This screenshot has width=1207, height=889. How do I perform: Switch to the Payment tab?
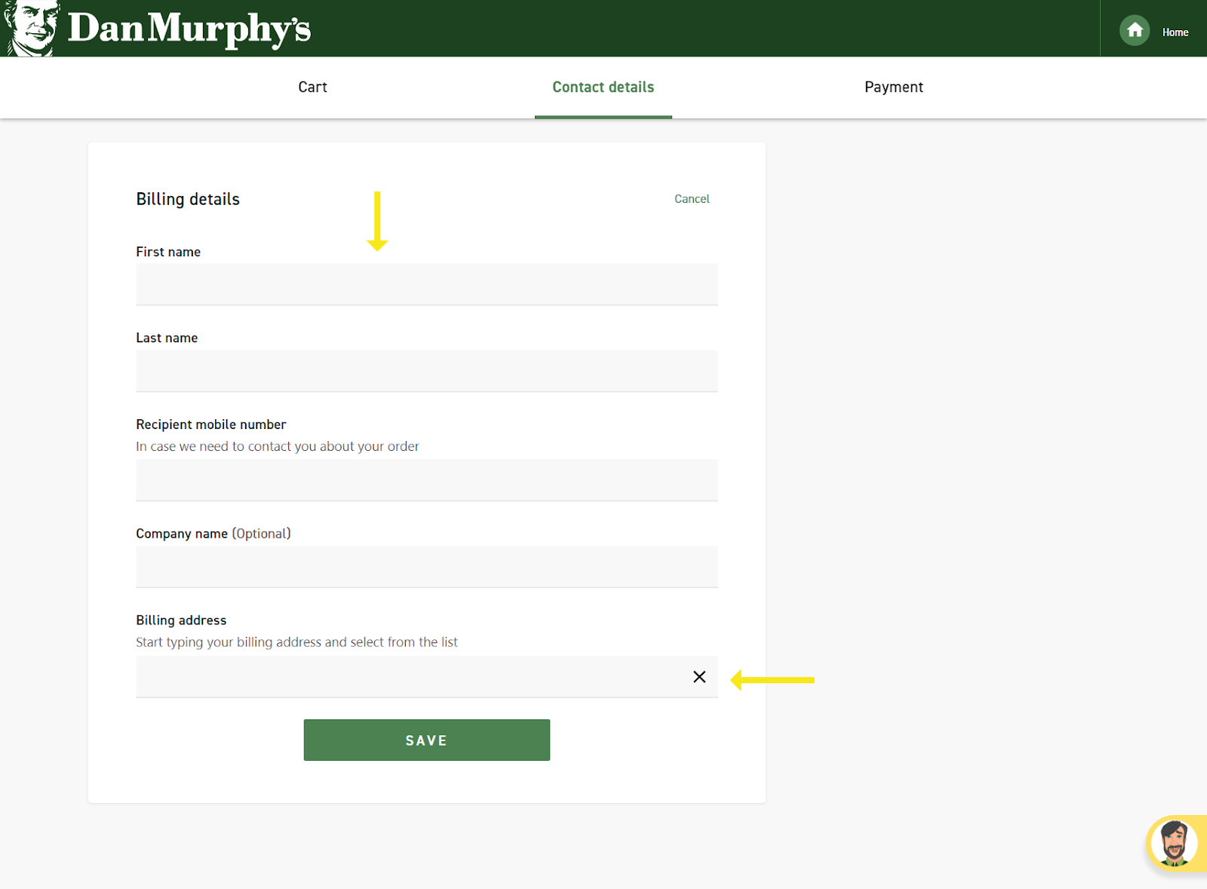[893, 87]
